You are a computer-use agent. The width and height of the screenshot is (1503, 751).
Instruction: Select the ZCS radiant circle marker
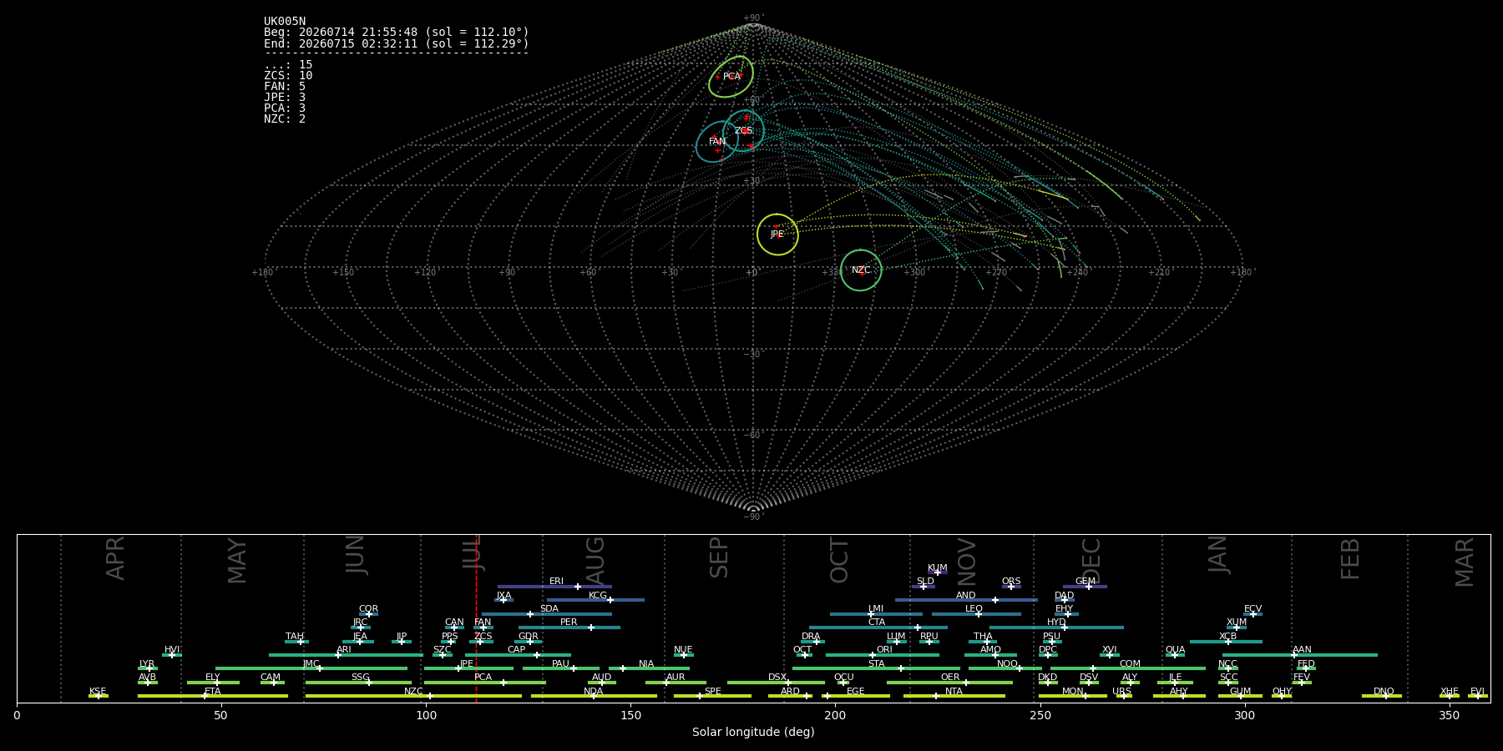(x=743, y=131)
